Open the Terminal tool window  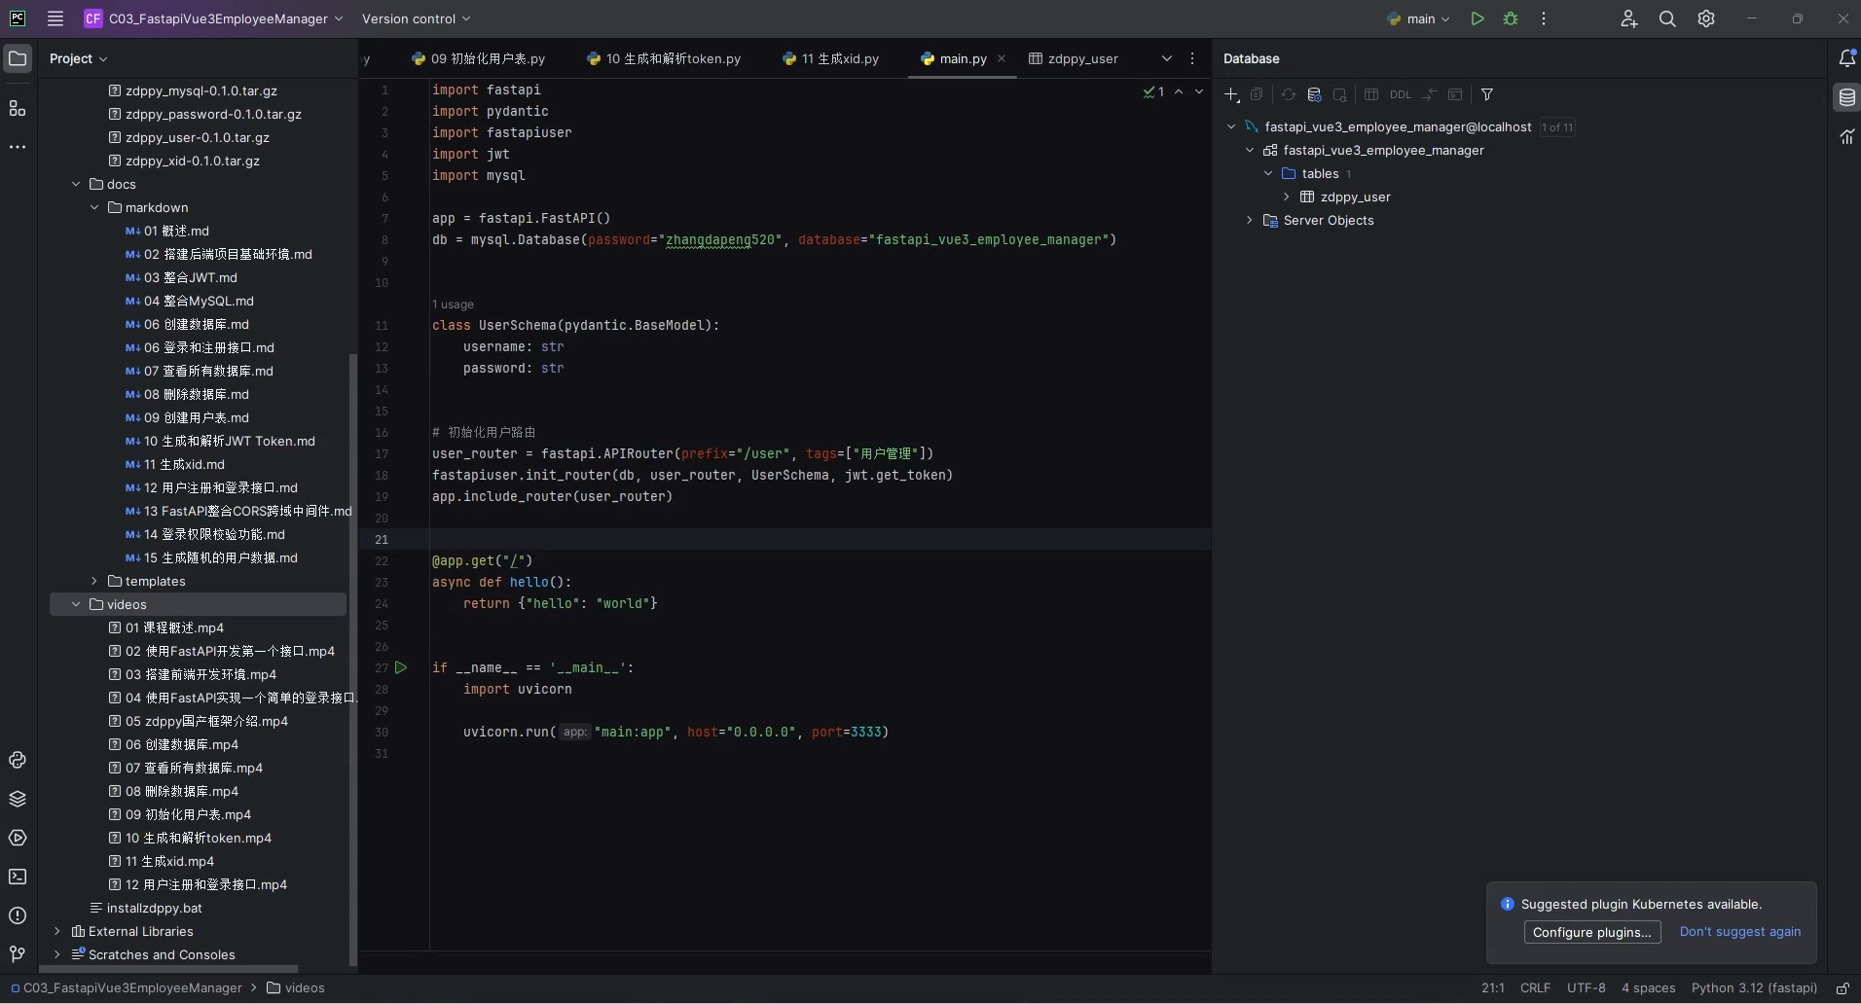(18, 877)
